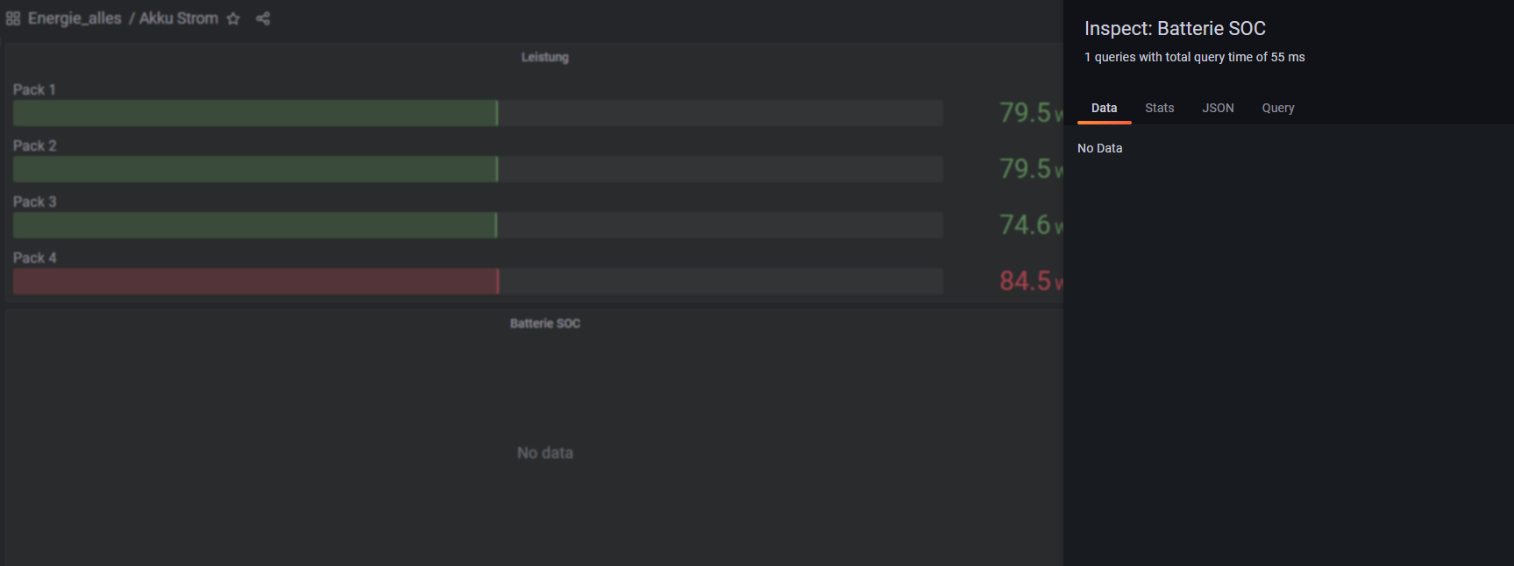Click the Pack 2 bar gauge
This screenshot has height=566, width=1514.
(255, 169)
